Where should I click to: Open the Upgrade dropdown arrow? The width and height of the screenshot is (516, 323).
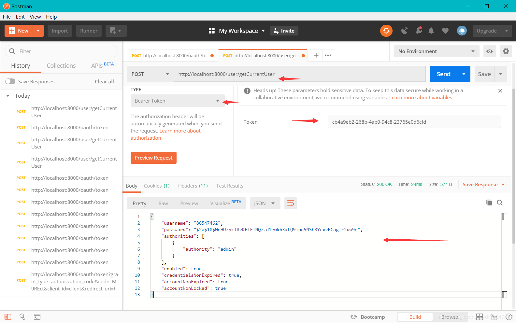click(x=507, y=31)
